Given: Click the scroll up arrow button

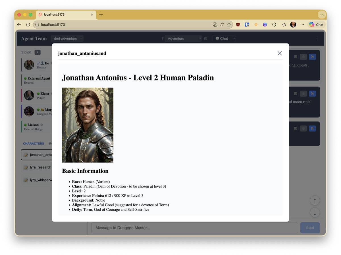Looking at the screenshot, I should click(315, 201).
